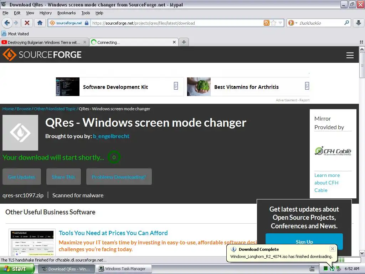Screen dimensions: 365x274
Task: Open the Help menu
Action: coord(99,13)
